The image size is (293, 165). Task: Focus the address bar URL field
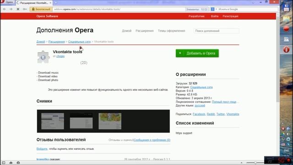pyautogui.click(x=119, y=9)
